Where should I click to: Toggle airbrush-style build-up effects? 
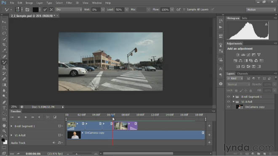(178, 10)
